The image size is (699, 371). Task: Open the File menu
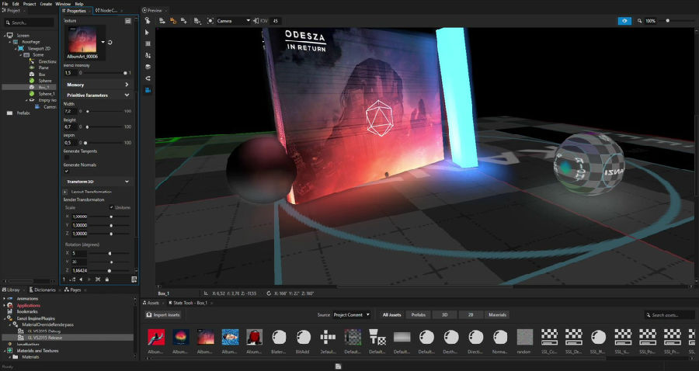click(x=5, y=4)
